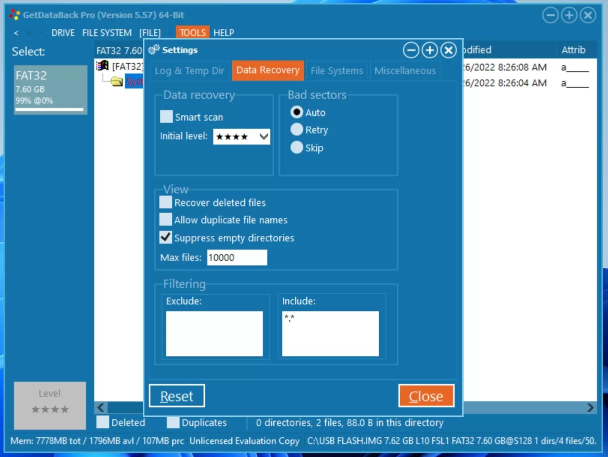
Task: Open the DRIVE menu
Action: 63,33
